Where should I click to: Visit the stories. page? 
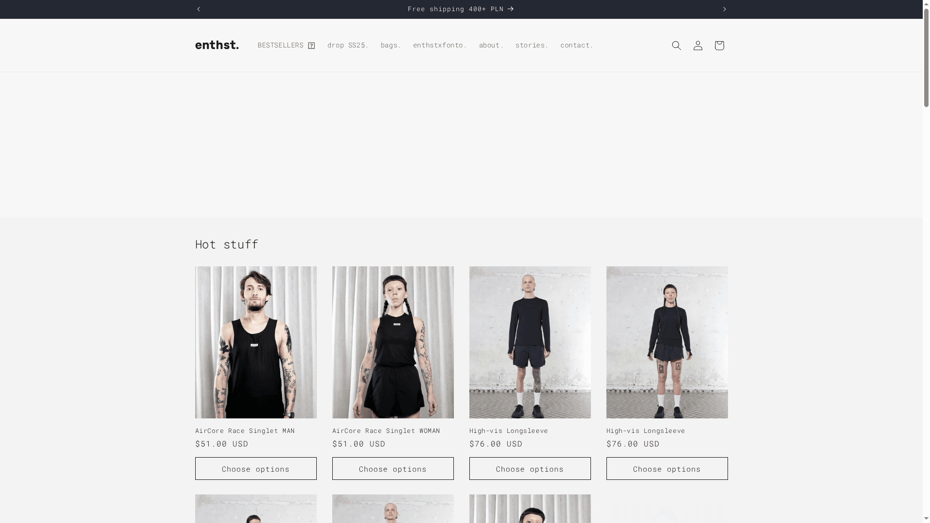coord(532,45)
